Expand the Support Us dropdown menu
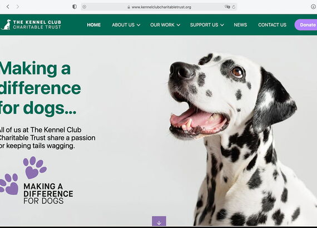Screen dimensions: 317x228 (x=207, y=25)
